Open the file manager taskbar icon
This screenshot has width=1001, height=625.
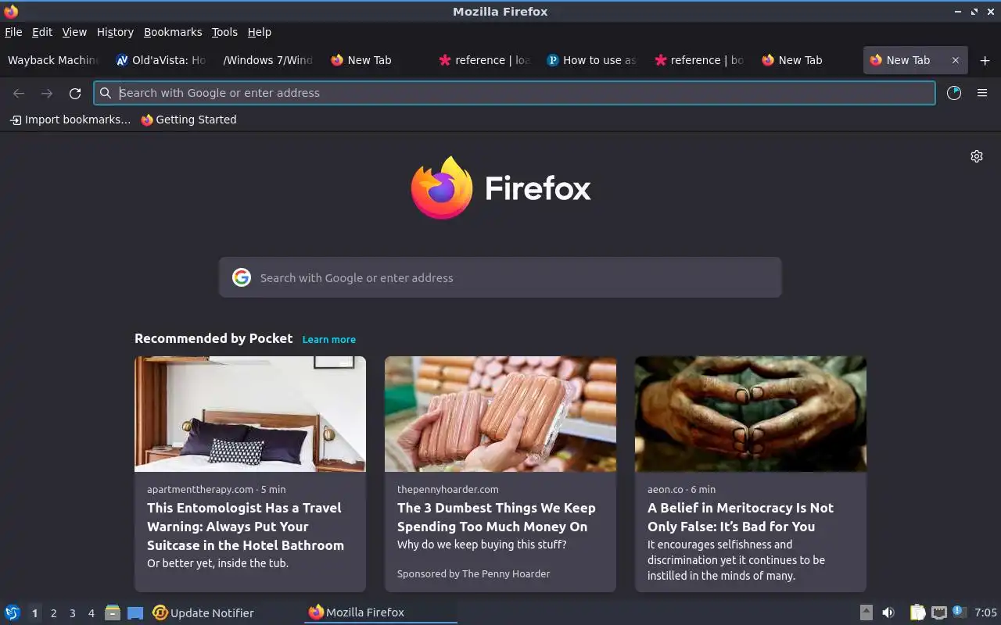(113, 612)
